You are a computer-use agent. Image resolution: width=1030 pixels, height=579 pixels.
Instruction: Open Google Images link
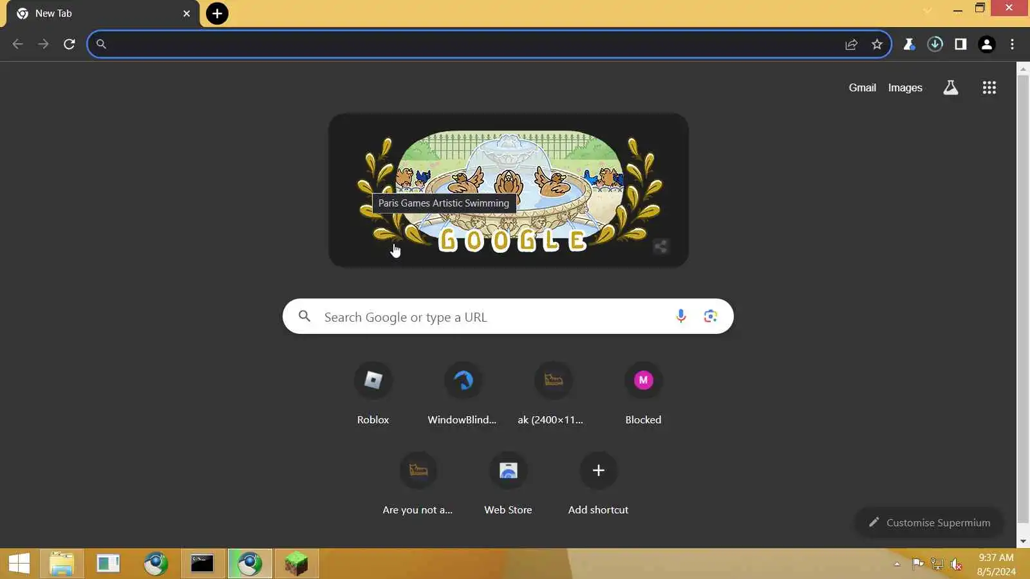(x=905, y=87)
